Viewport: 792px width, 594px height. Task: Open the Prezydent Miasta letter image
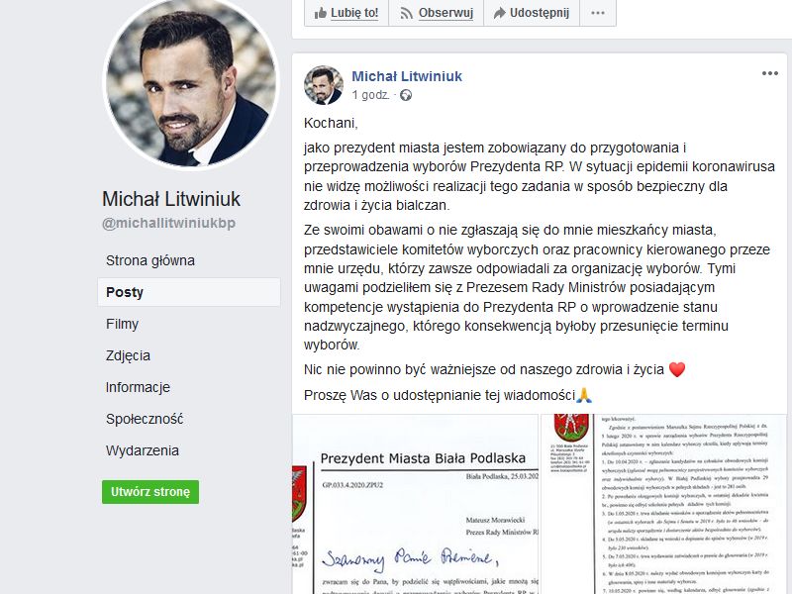click(x=416, y=504)
